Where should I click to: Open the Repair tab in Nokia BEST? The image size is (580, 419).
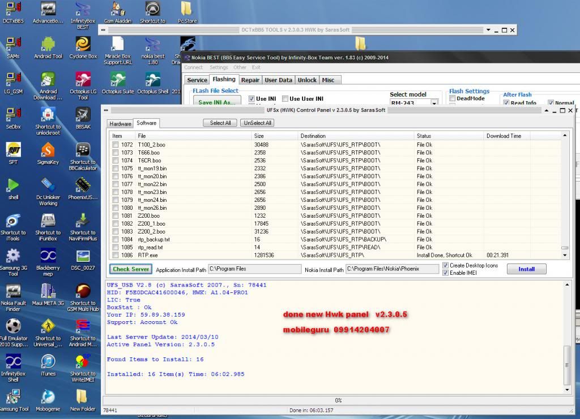[x=250, y=80]
